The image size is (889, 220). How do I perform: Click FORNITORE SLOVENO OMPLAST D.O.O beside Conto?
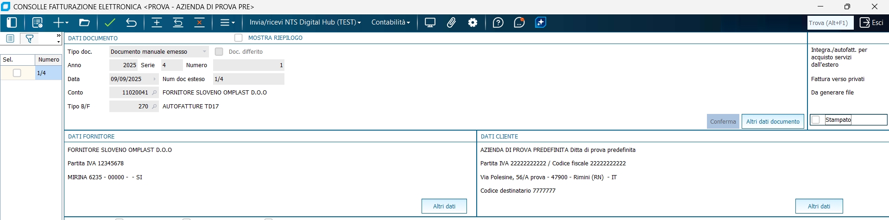[214, 93]
